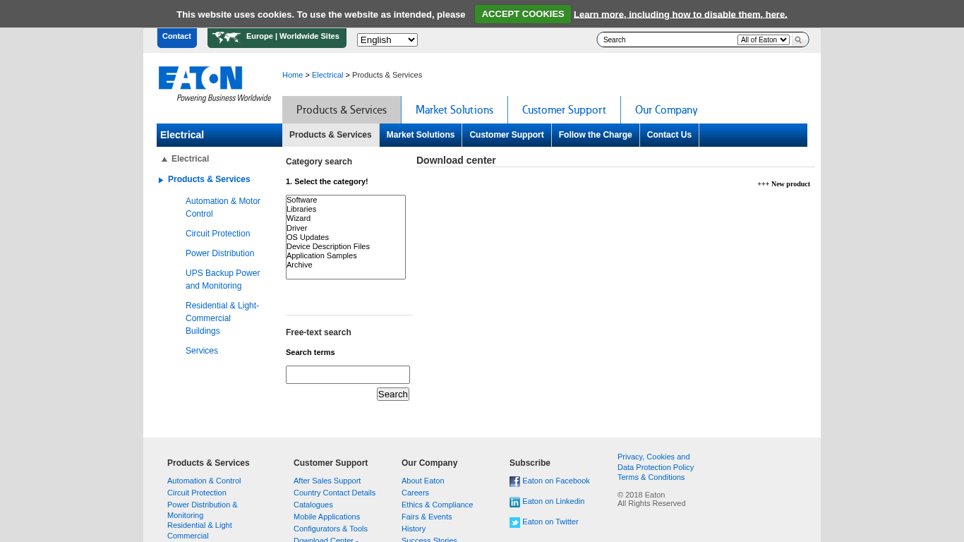Open footer Country Contact Details link
Screen dimensions: 964x542
click(335, 493)
